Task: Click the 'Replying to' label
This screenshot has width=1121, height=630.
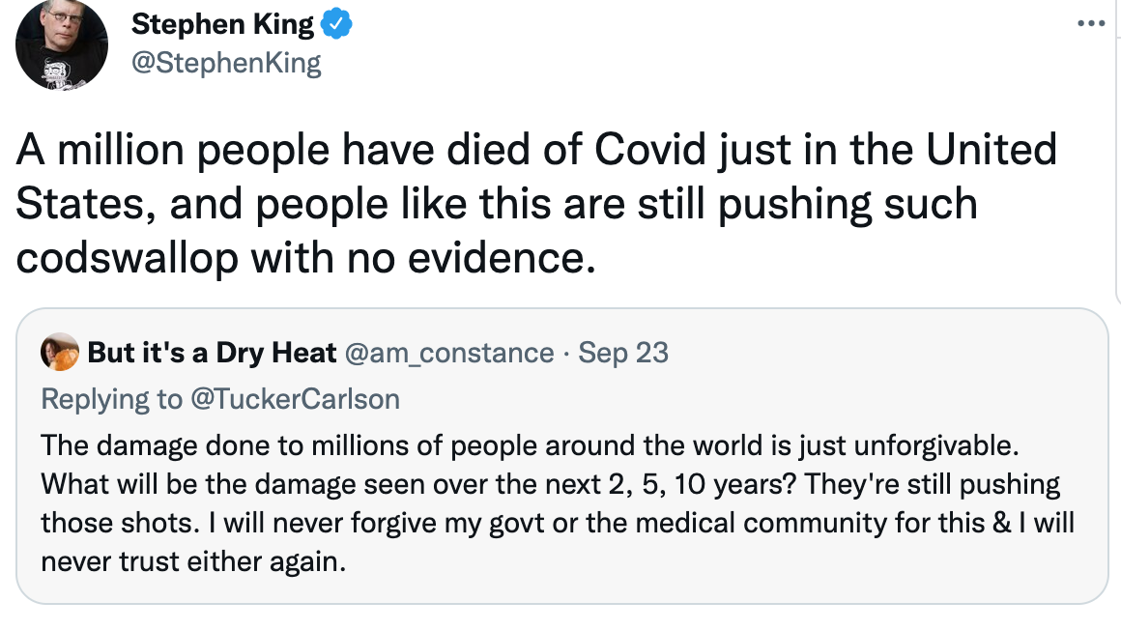Action: [111, 399]
